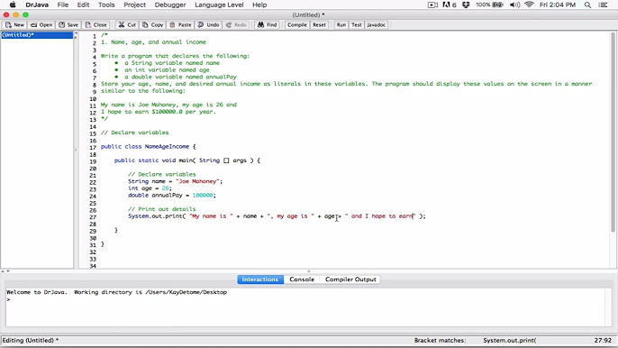The image size is (618, 348).
Task: Open Find with the binoculars button
Action: coord(268,25)
